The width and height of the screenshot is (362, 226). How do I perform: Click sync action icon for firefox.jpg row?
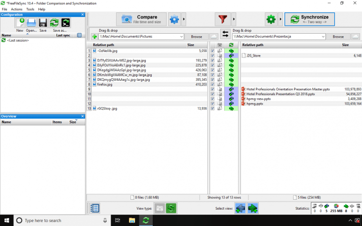coord(231,84)
